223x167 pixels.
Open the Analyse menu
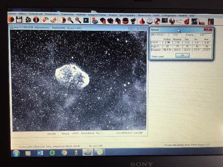click(x=113, y=15)
